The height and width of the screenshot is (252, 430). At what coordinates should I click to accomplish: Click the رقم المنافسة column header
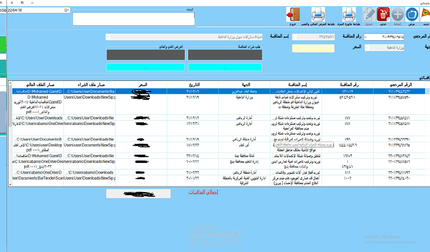coord(347,85)
